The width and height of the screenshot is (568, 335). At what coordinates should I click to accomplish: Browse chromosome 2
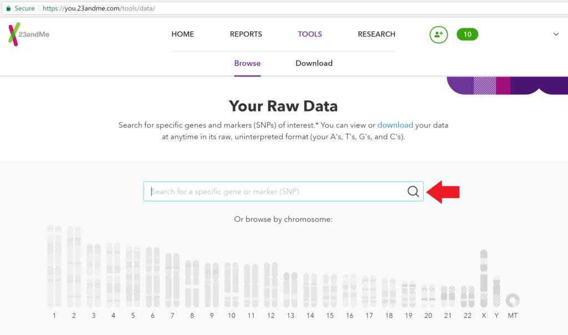coord(74,267)
